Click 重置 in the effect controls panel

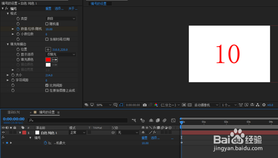[x=48, y=9]
